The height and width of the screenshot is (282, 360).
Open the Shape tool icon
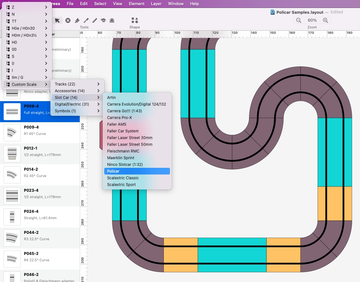135,20
